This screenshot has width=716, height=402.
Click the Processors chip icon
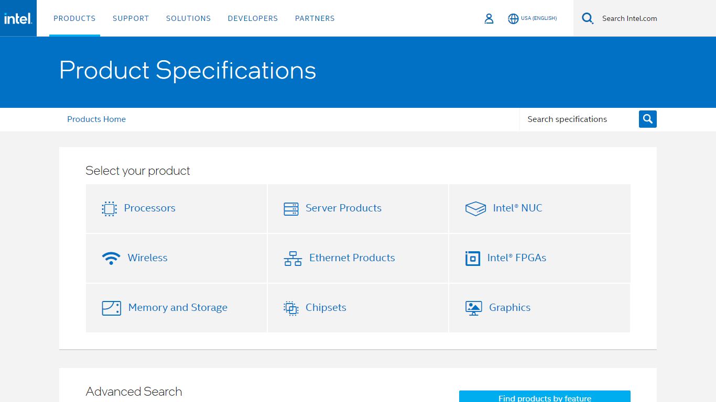point(109,209)
